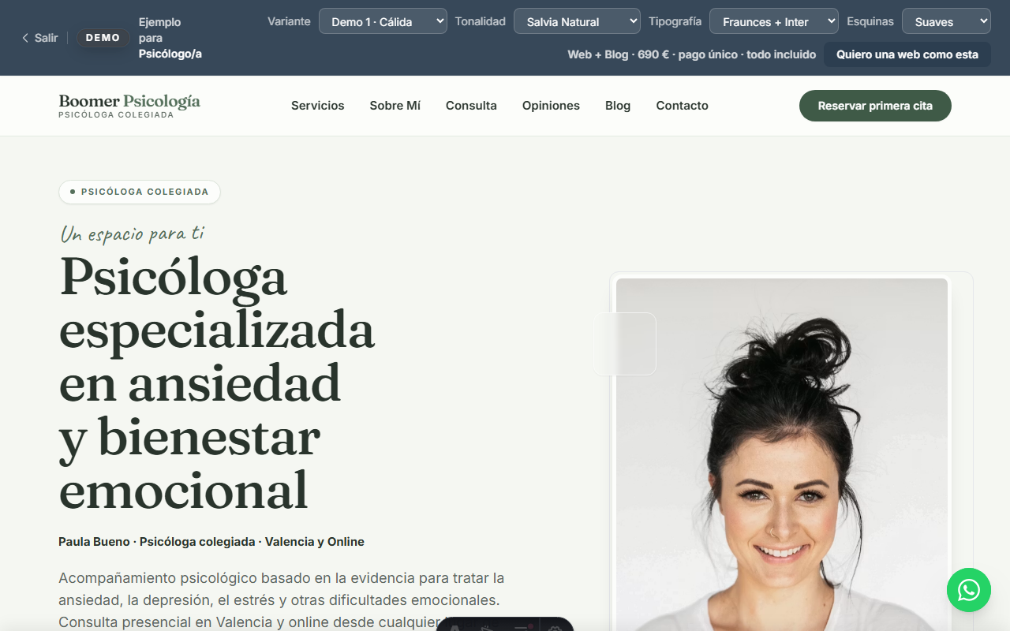
Task: Open the Tonalidad dropdown showing Salvia Natural
Action: [x=577, y=21]
